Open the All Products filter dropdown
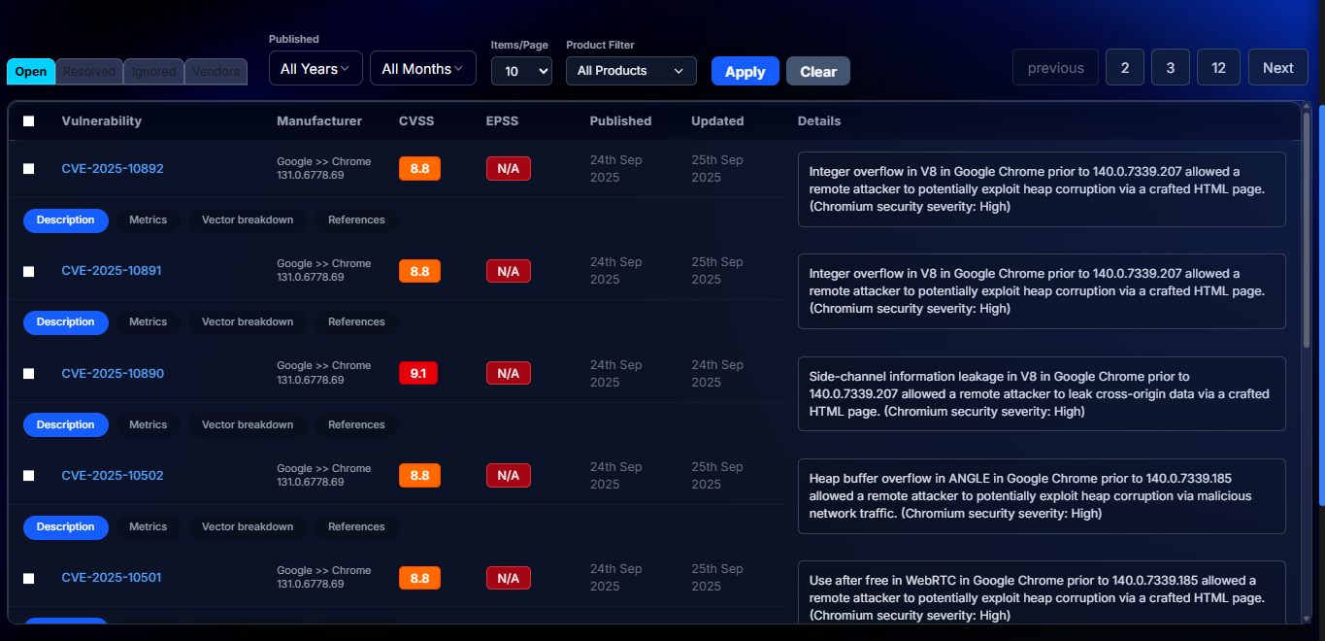This screenshot has width=1325, height=641. [631, 71]
